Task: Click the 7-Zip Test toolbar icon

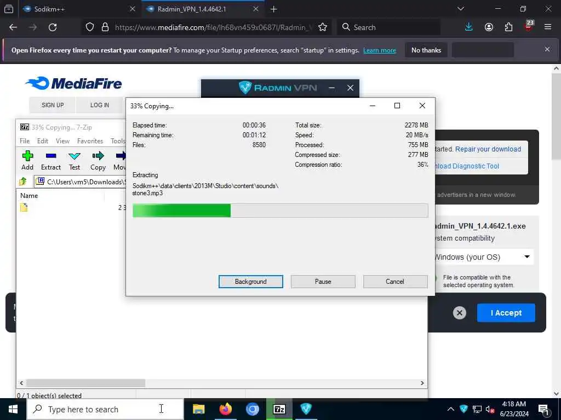Action: click(75, 156)
